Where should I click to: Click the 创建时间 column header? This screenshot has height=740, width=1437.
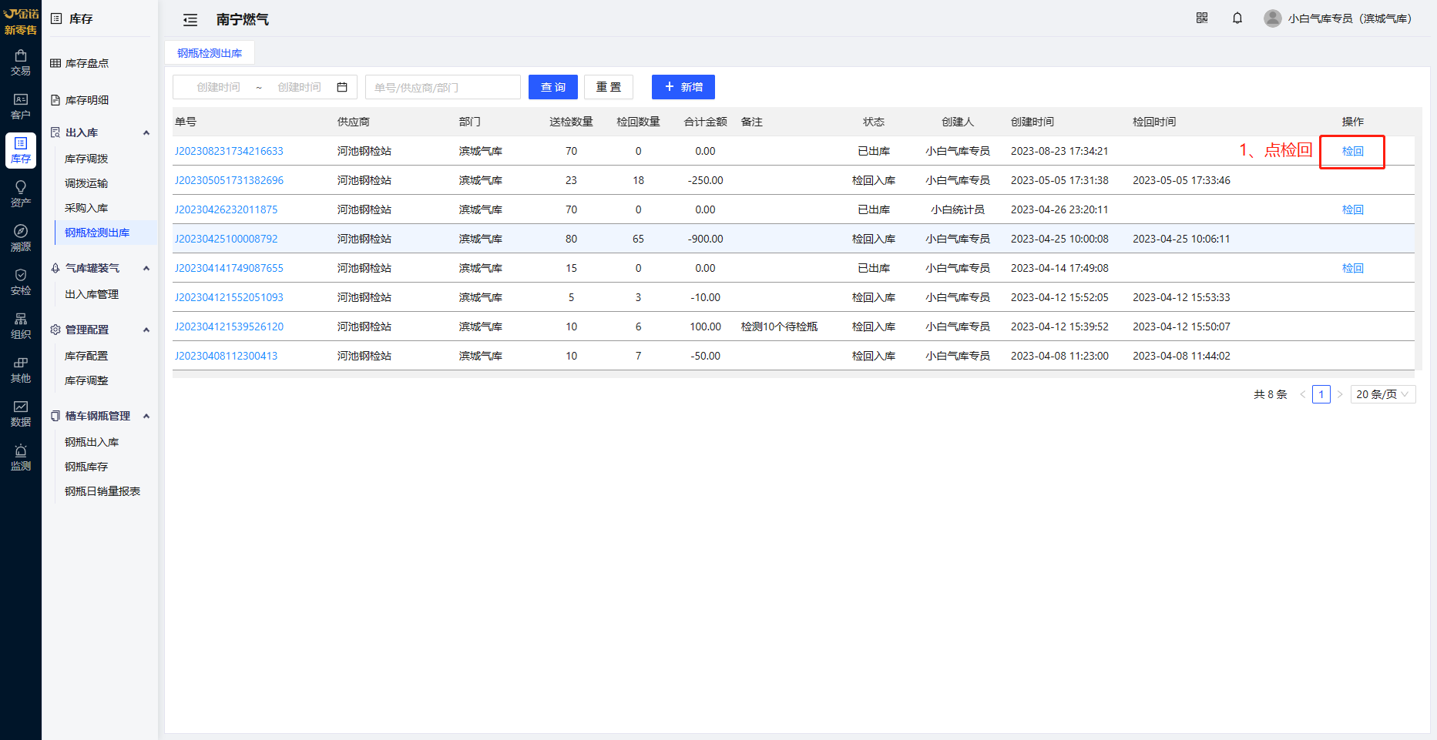click(x=1032, y=122)
